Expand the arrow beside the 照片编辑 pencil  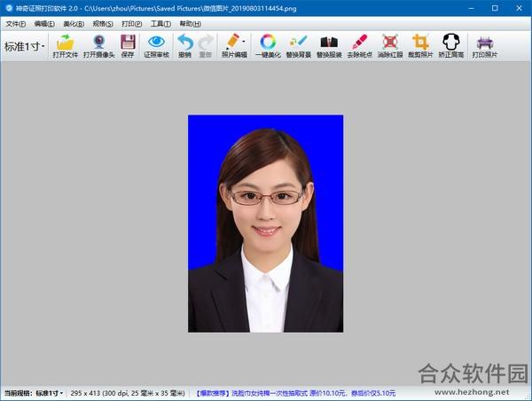pyautogui.click(x=244, y=42)
